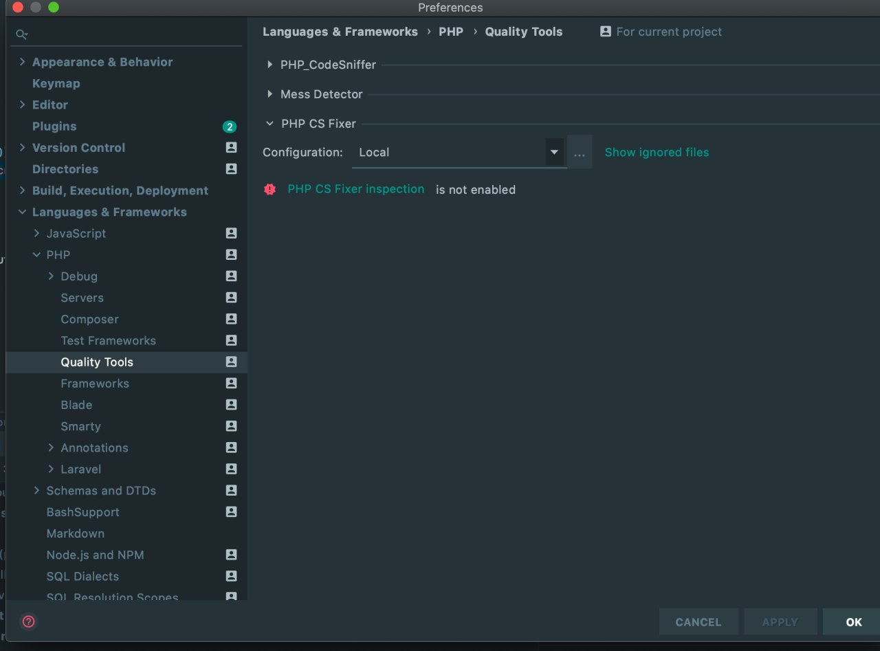The height and width of the screenshot is (651, 880).
Task: Click the PHP breadcrumb in the header
Action: pyautogui.click(x=451, y=32)
